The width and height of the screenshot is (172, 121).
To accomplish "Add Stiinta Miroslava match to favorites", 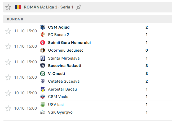I will [8, 62].
